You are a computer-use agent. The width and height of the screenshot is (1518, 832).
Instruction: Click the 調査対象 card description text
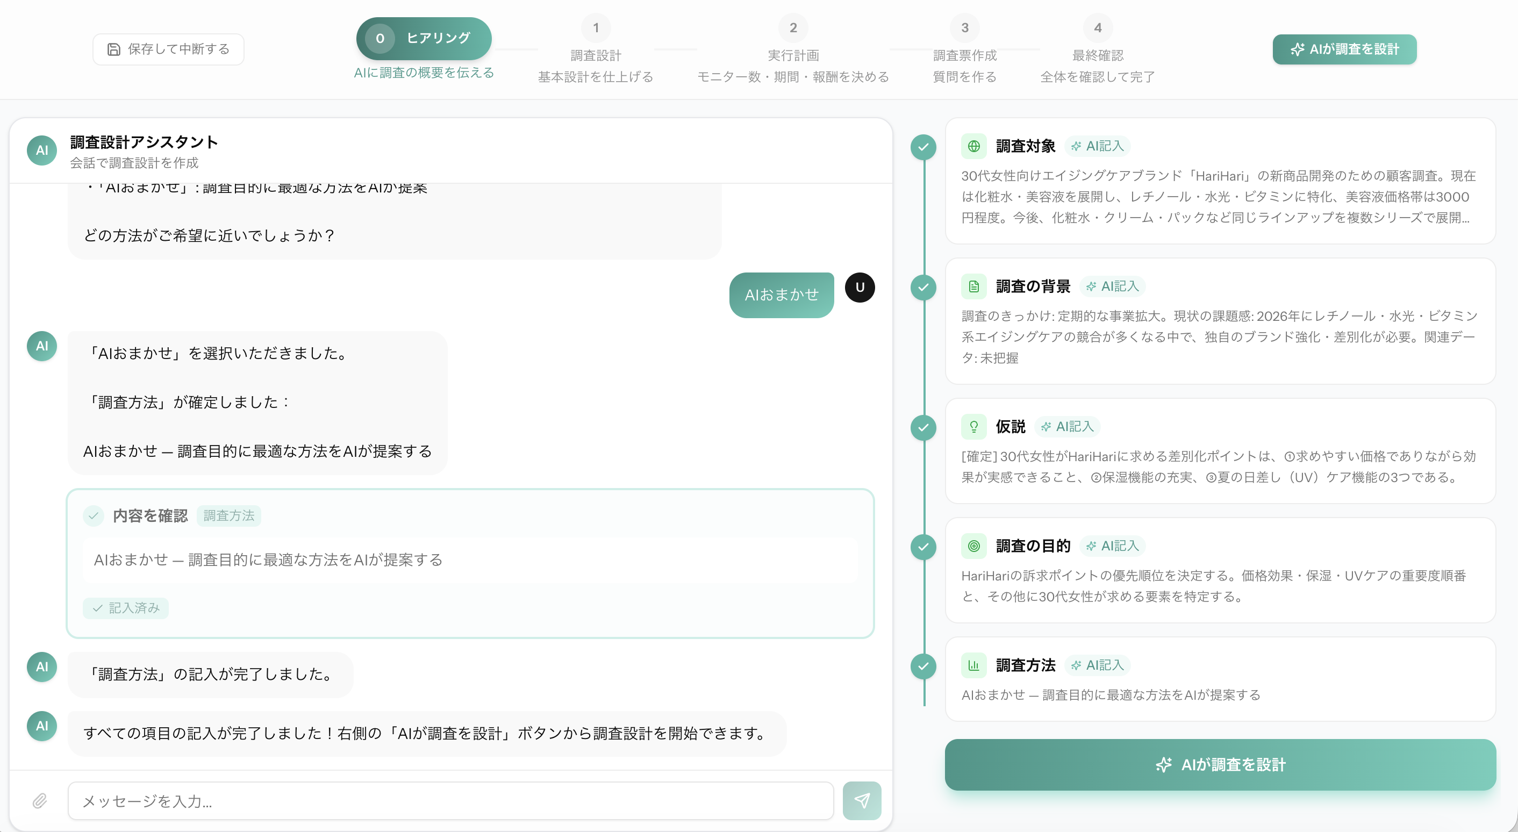point(1218,197)
